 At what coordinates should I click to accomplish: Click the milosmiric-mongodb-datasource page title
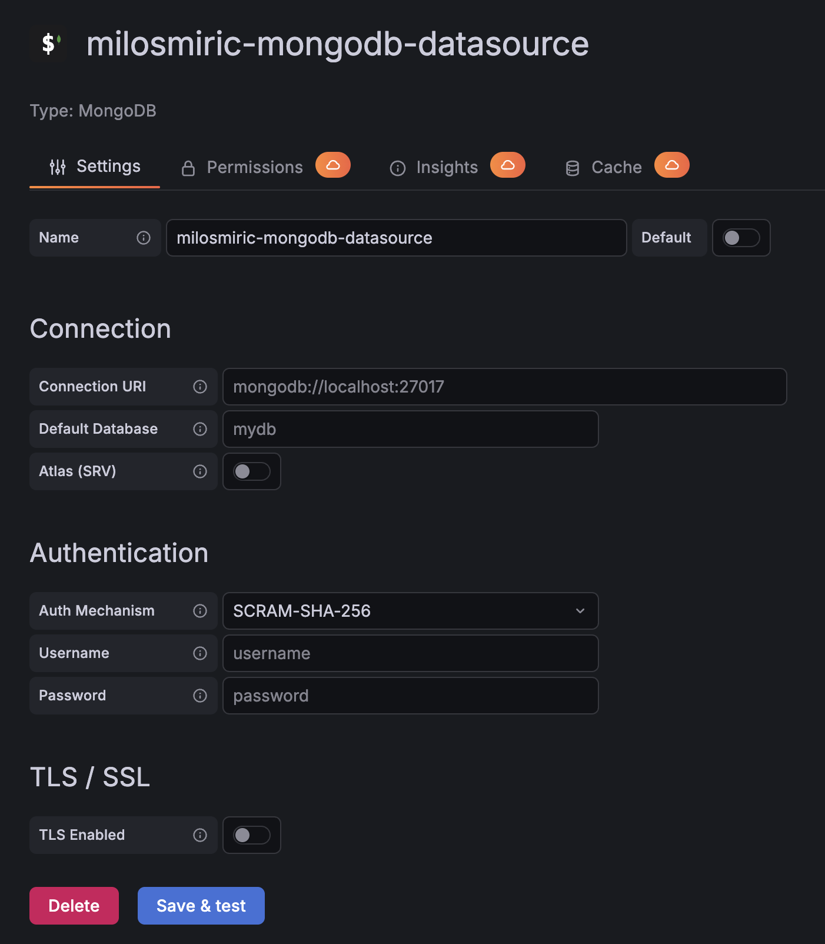tap(338, 44)
